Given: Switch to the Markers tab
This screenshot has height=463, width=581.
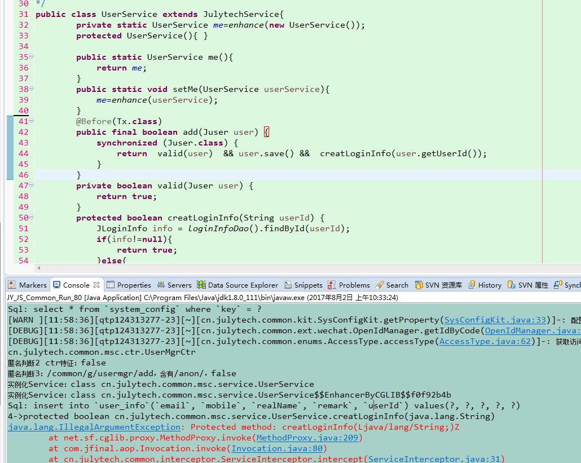Looking at the screenshot, I should click(x=28, y=285).
